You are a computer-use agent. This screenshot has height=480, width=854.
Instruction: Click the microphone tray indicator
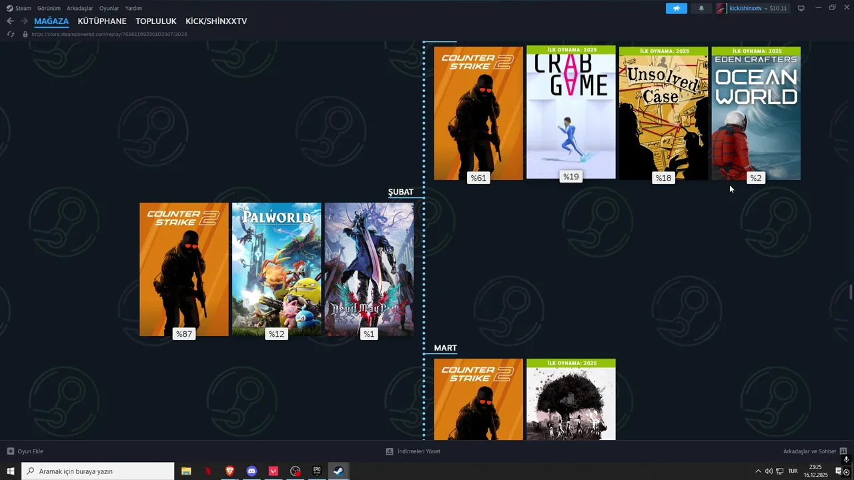(x=847, y=459)
